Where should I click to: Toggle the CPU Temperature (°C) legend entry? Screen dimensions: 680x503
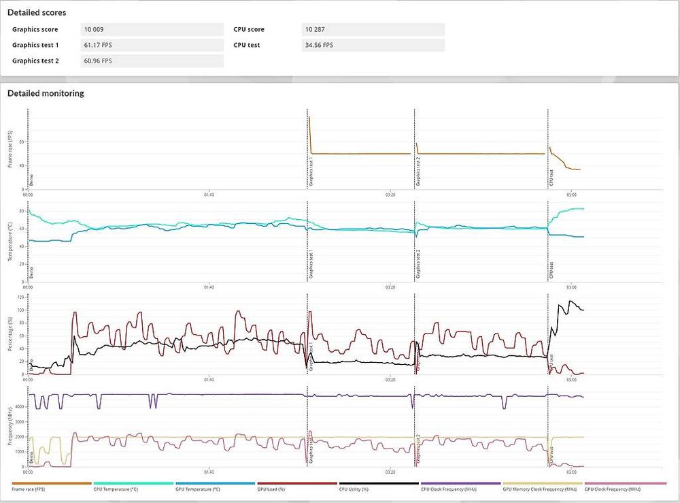tap(133, 487)
